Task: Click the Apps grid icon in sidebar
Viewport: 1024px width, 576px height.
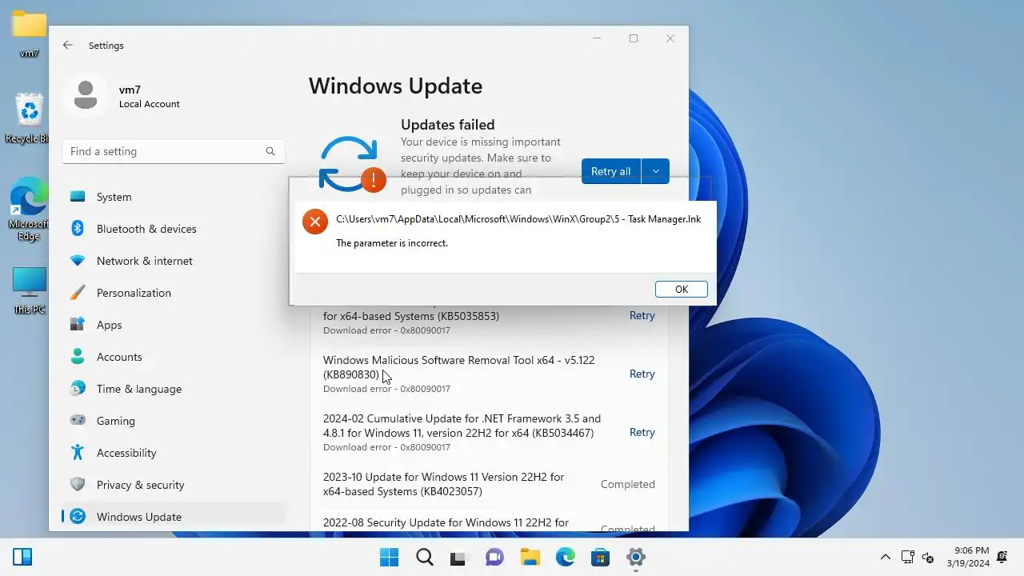Action: point(78,325)
